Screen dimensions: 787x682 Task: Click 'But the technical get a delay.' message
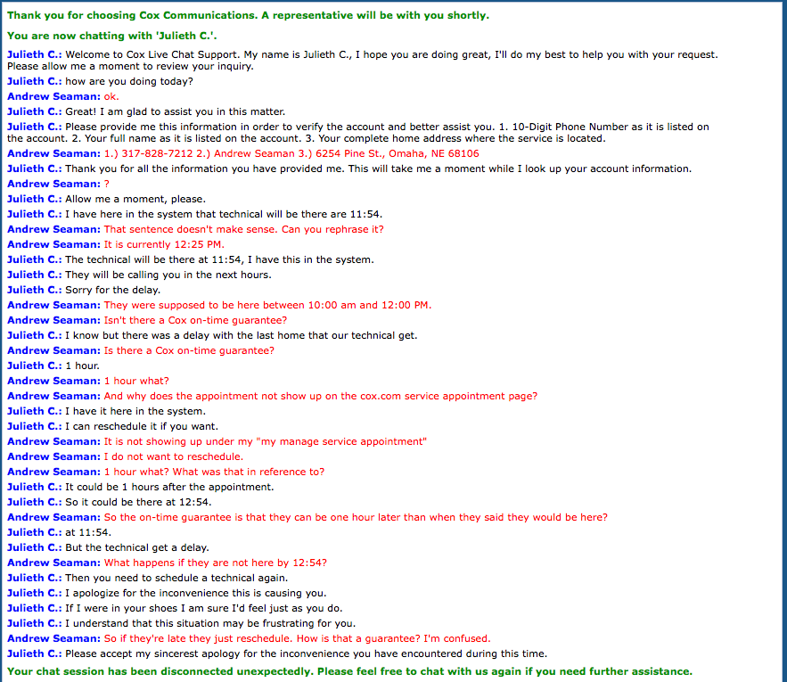click(x=108, y=547)
